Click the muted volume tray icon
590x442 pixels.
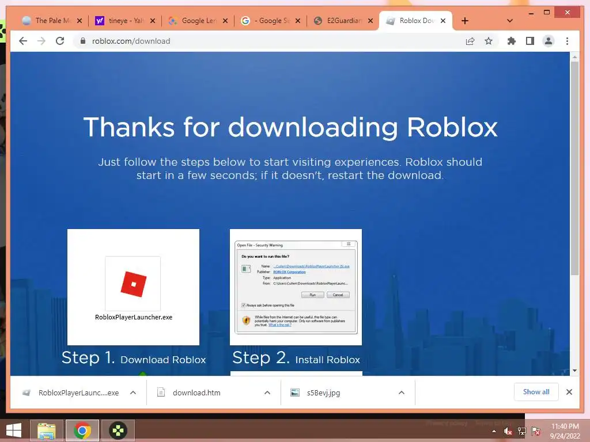tap(508, 432)
